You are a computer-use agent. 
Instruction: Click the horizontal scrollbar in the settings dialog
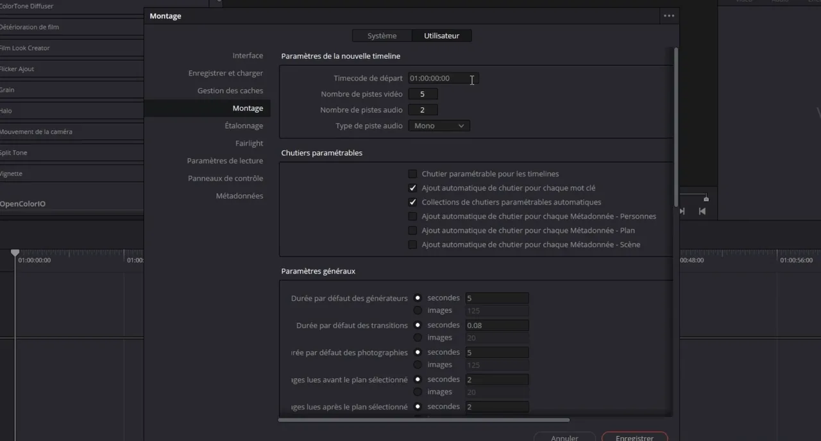pos(423,420)
